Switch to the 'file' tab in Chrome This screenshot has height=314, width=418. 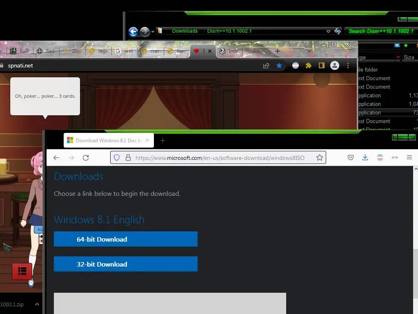(177, 51)
